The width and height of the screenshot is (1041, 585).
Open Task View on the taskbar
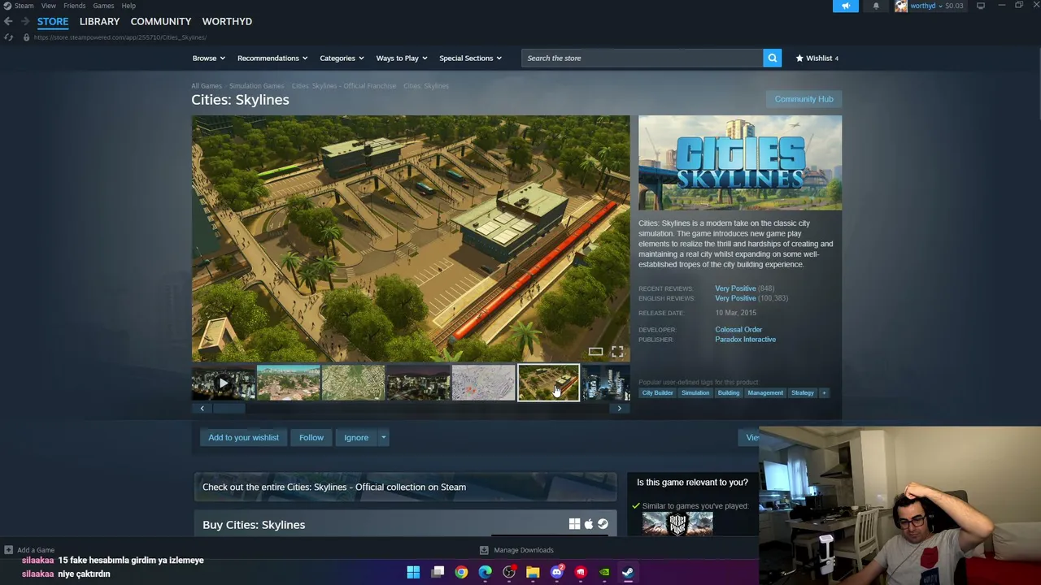coord(438,572)
